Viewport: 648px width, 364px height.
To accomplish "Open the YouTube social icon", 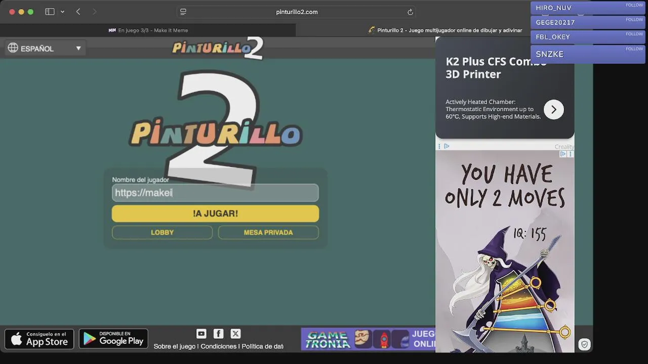I will [x=201, y=334].
